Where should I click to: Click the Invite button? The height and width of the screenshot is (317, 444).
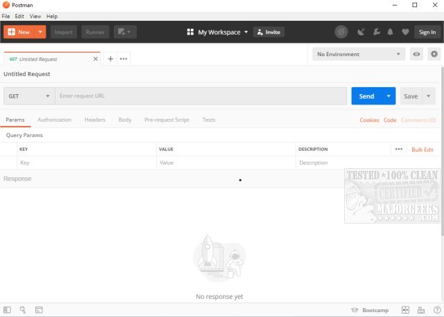(x=268, y=33)
